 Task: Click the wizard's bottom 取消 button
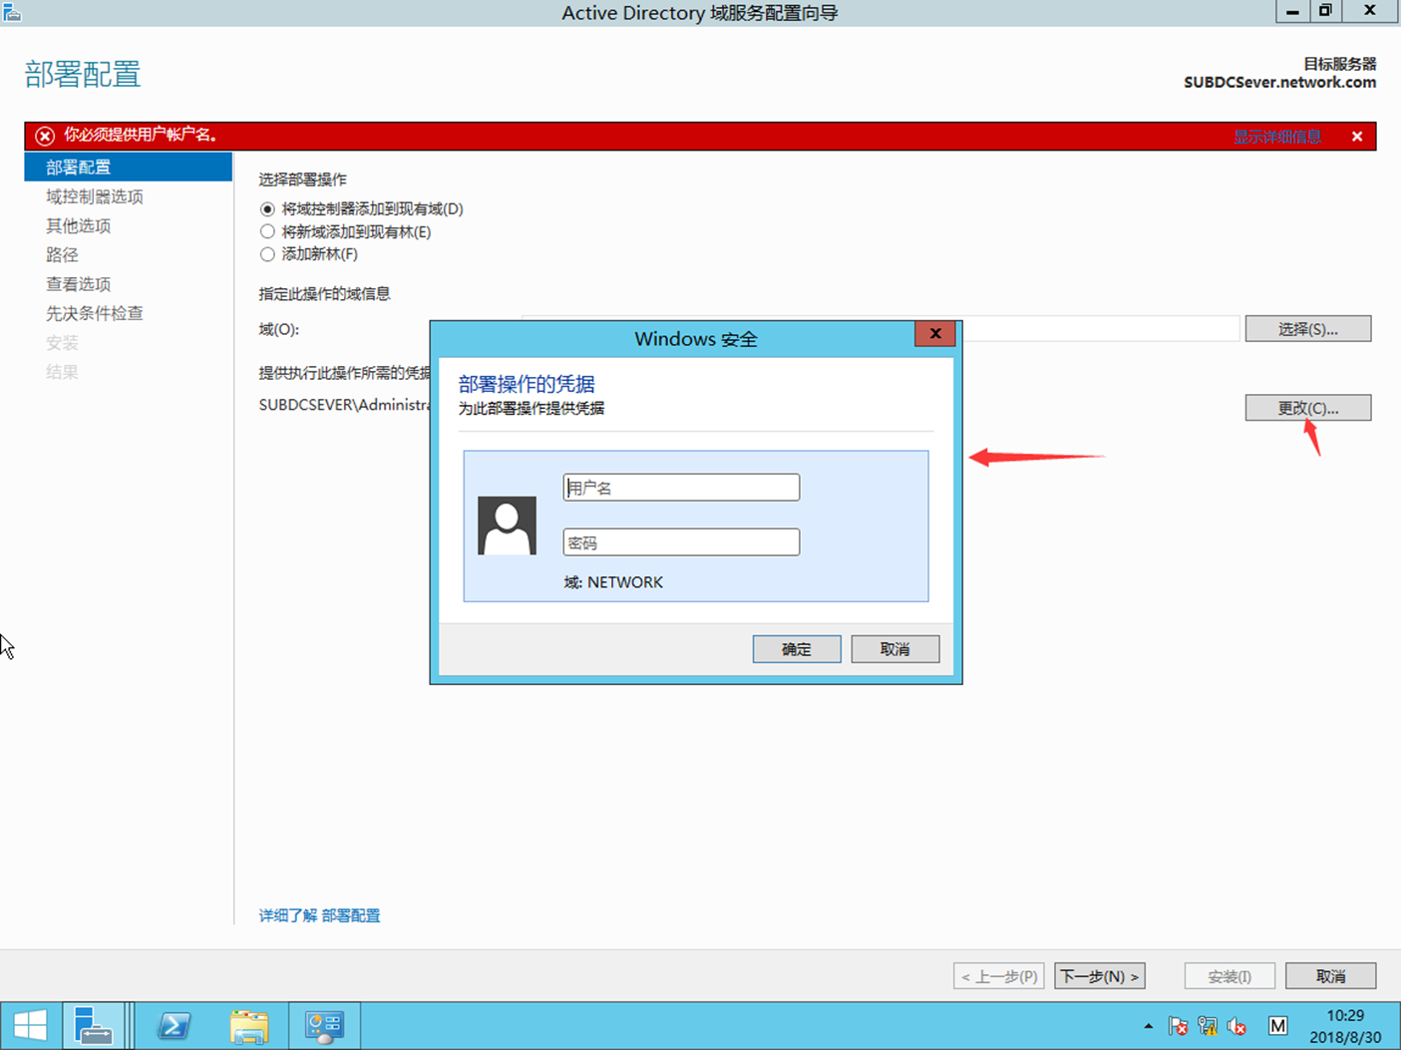pyautogui.click(x=1330, y=976)
